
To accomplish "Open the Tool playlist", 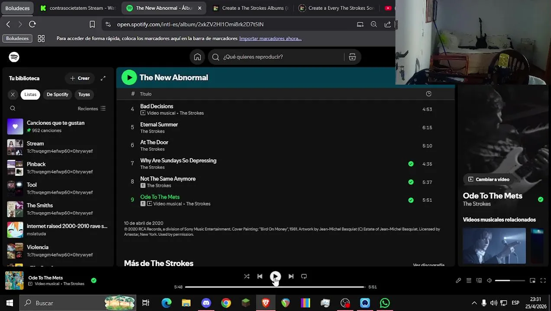I will click(57, 188).
